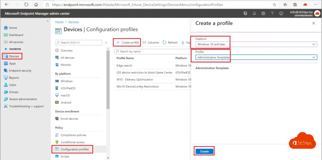Open iOS device restriction to block Game Center

[144, 72]
